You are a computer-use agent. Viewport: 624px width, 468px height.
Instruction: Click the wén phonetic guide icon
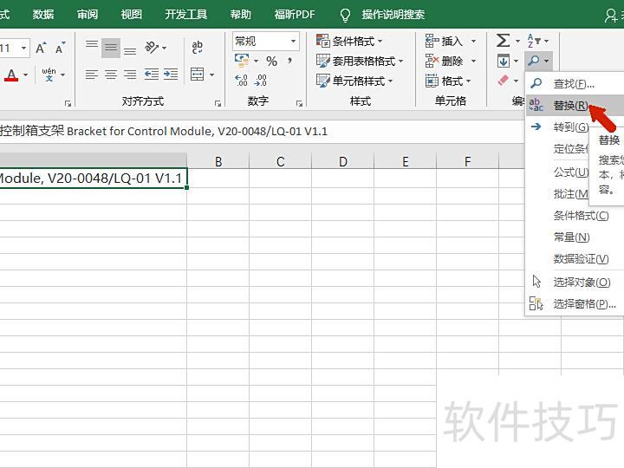tap(49, 75)
